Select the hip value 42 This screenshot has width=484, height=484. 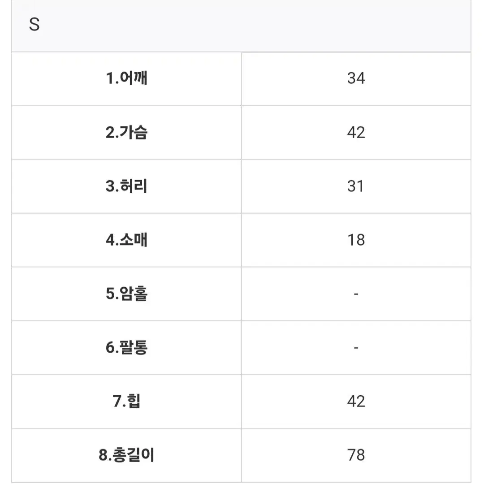pyautogui.click(x=356, y=402)
